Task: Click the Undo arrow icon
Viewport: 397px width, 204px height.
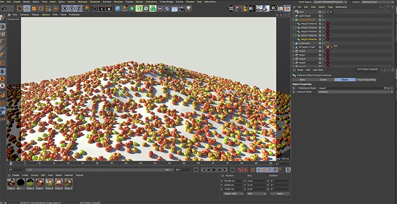Action: [x=3, y=8]
